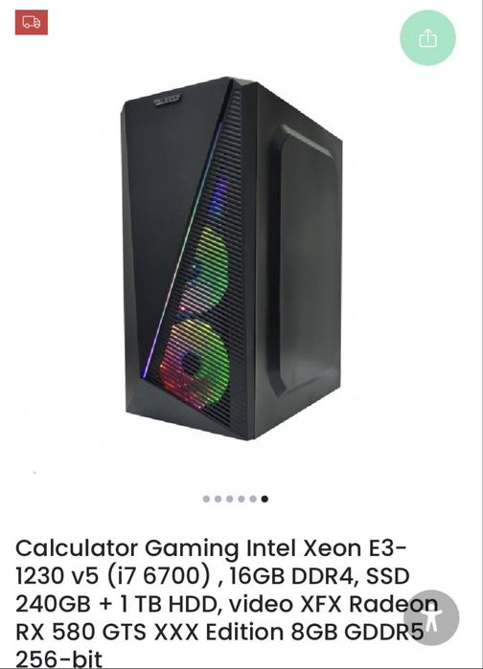
Task: Tap the '240GB + 1 TB HDD' text
Action: coord(118,604)
